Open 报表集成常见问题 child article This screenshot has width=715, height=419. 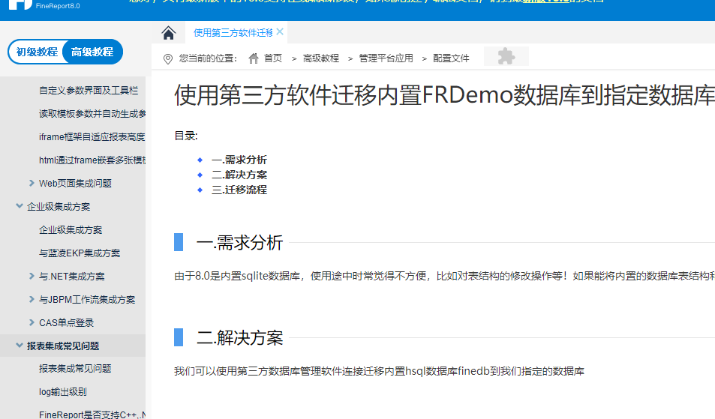[x=75, y=369]
